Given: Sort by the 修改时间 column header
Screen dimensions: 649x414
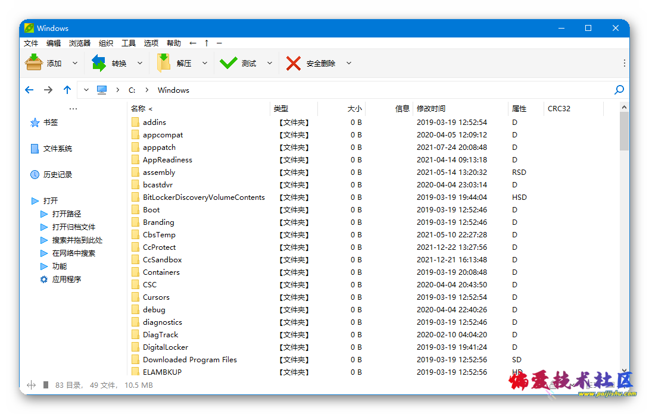Looking at the screenshot, I should [x=461, y=109].
